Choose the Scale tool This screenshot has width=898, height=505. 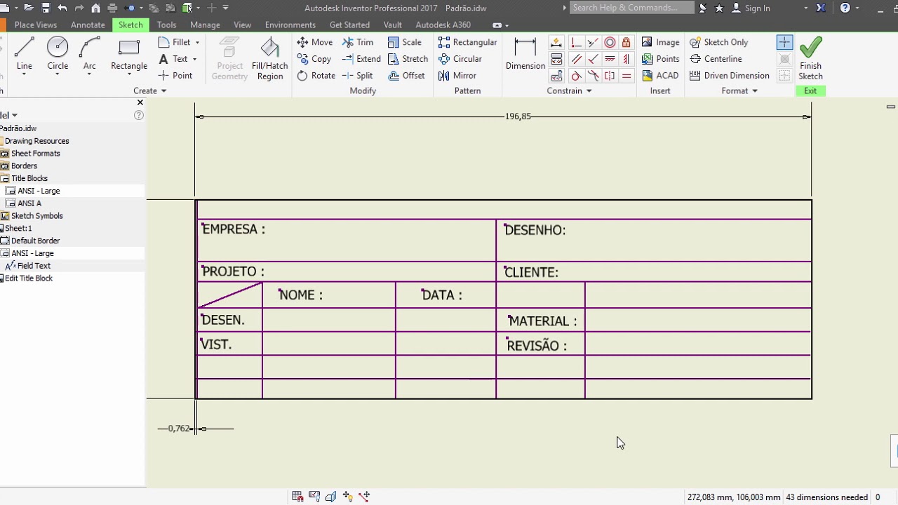(x=404, y=42)
